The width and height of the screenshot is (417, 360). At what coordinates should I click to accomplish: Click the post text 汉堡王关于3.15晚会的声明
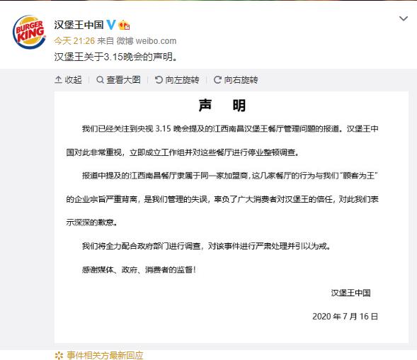(x=116, y=57)
